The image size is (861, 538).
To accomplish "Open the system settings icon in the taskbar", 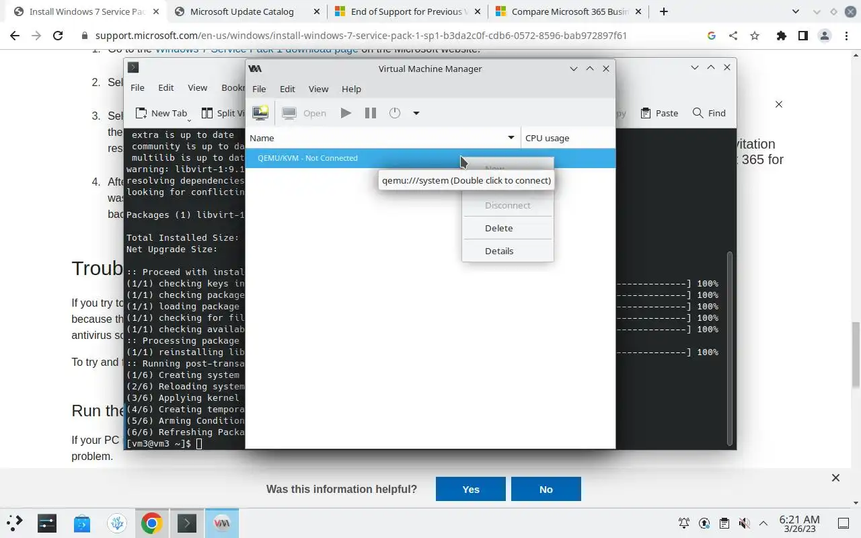I will (47, 523).
